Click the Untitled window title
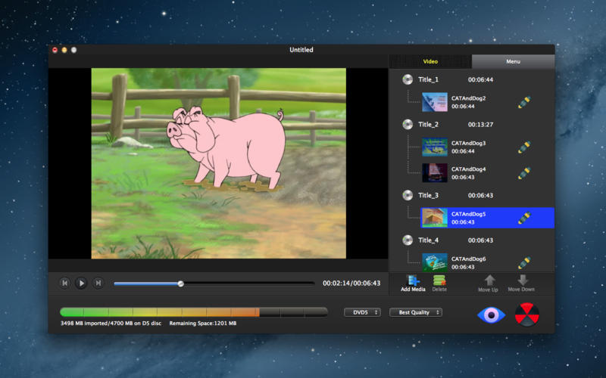606x378 pixels. coord(301,50)
